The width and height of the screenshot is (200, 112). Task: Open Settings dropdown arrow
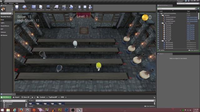click(51, 8)
